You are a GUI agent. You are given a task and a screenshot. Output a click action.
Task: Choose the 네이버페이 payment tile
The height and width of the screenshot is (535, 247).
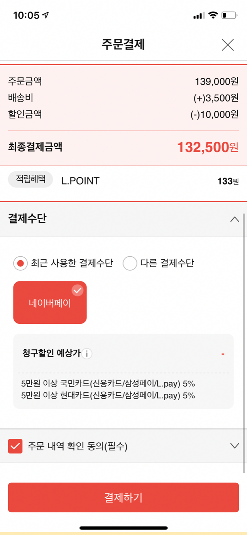point(50,302)
